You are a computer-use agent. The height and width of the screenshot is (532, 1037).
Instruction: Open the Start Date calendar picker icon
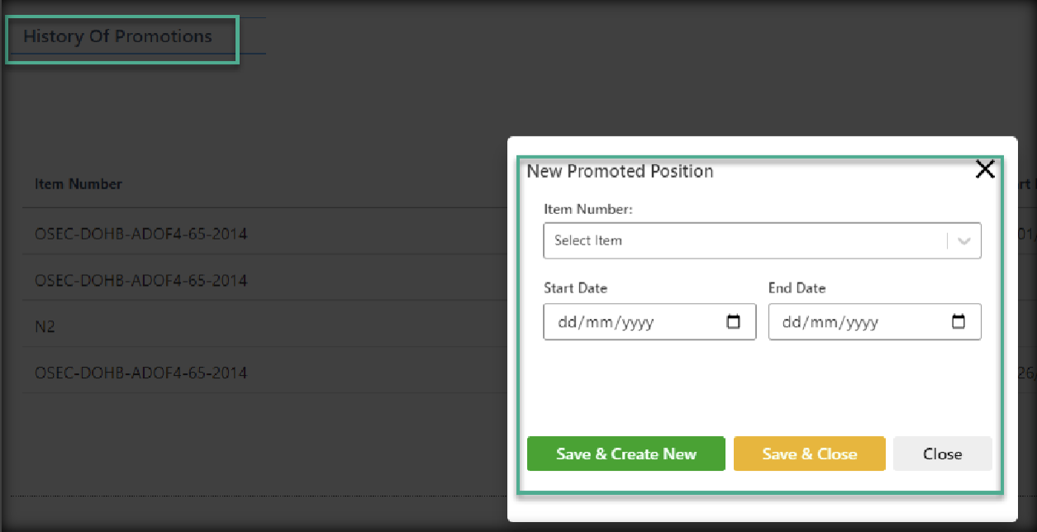(733, 322)
